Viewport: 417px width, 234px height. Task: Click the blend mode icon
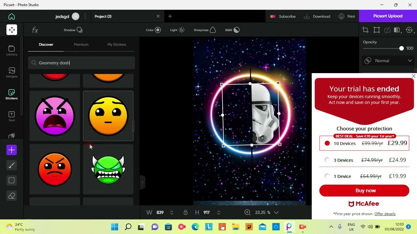368,61
